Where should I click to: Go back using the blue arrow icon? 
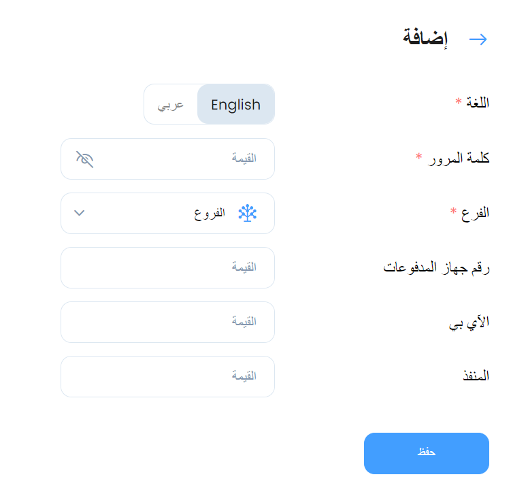(x=478, y=39)
